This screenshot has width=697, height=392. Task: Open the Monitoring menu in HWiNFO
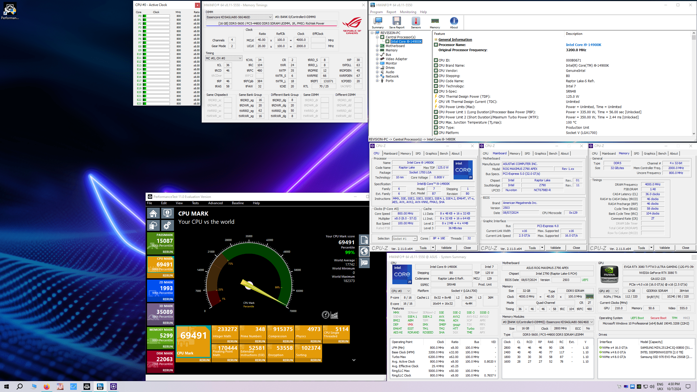(408, 12)
